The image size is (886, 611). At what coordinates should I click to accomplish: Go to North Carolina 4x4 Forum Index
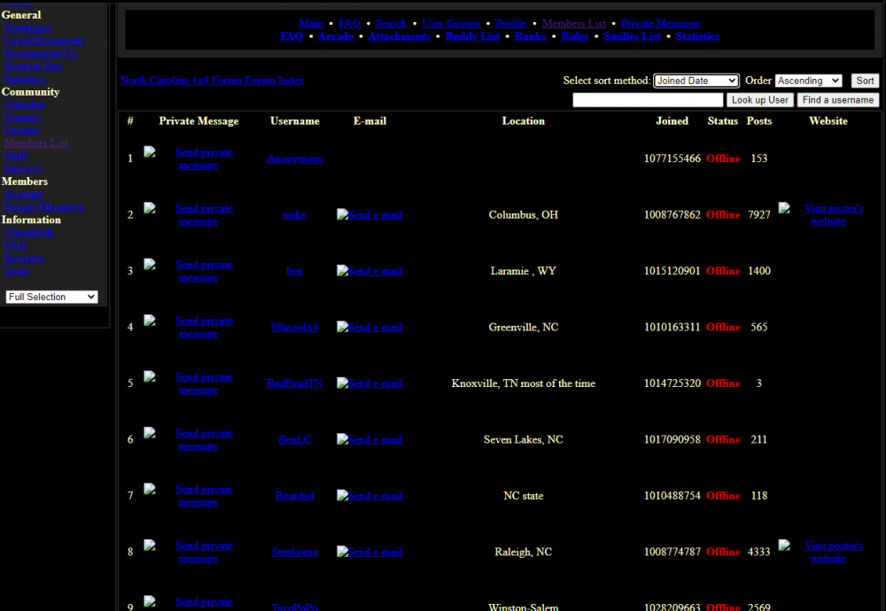pyautogui.click(x=212, y=81)
